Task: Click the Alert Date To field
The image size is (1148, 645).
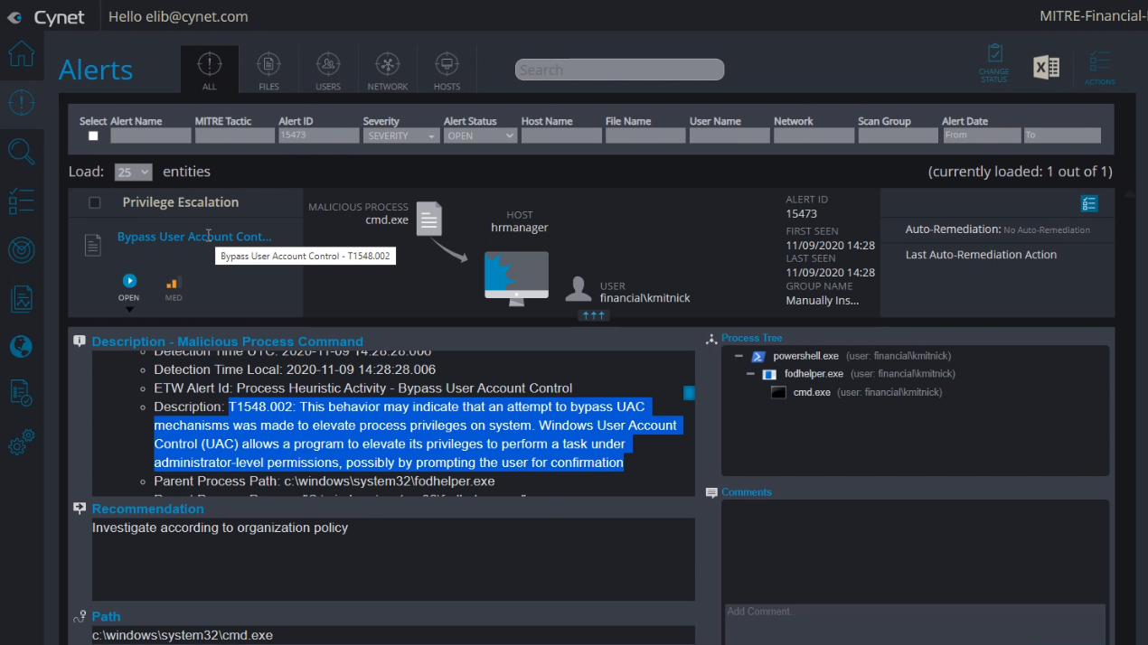Action: pos(1062,136)
